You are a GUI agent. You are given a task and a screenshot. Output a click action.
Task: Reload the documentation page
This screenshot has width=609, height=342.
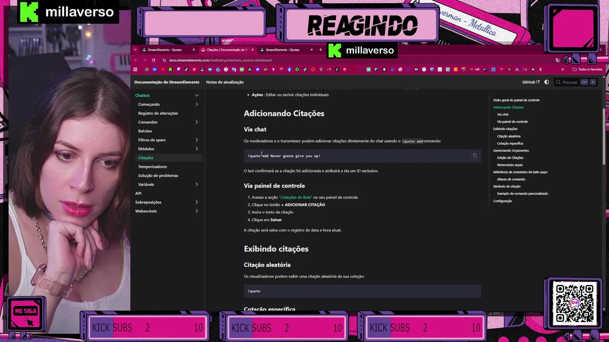point(153,60)
